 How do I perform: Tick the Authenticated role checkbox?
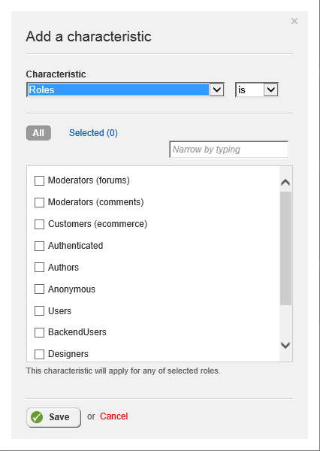39,246
